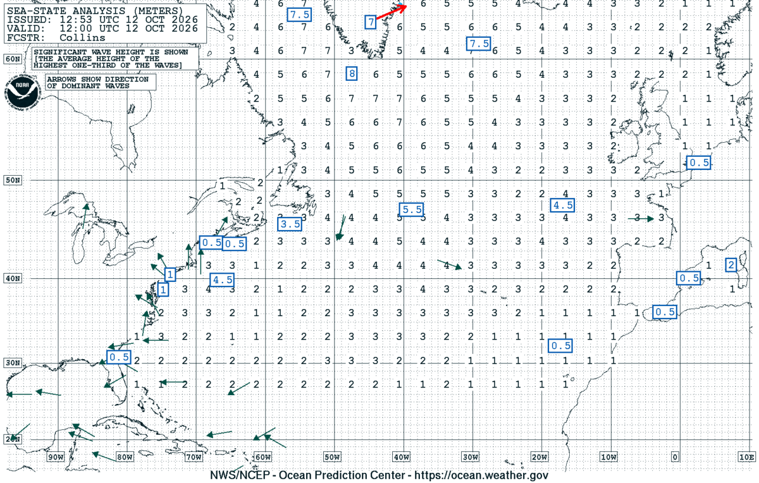This screenshot has width=759, height=483.
Task: Click the 30N latitude label
Action: click(x=13, y=363)
